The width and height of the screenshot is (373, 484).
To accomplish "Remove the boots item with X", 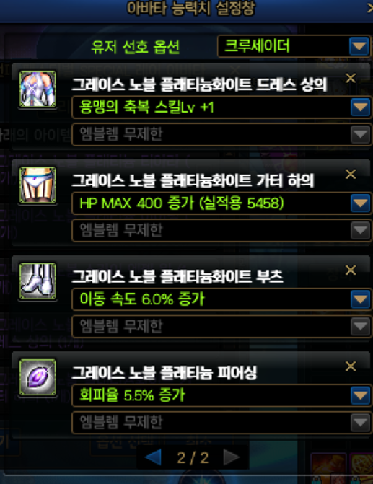I will click(x=351, y=270).
